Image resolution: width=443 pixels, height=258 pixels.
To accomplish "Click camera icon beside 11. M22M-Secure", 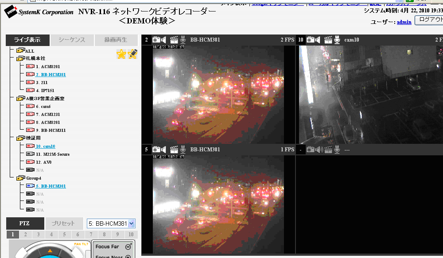I will point(30,154).
